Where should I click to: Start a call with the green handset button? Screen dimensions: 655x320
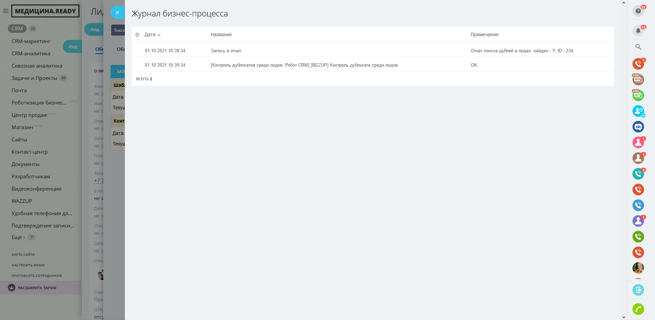click(638, 309)
